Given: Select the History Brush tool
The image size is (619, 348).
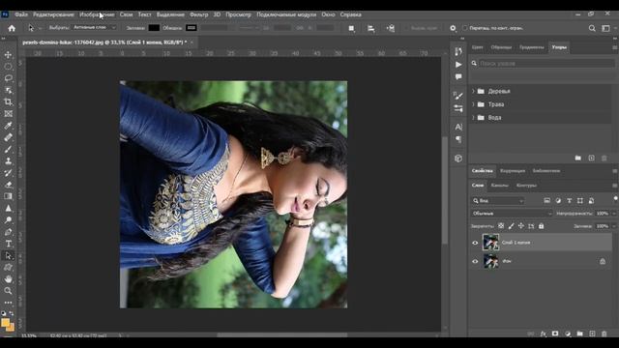Looking at the screenshot, I should point(8,173).
